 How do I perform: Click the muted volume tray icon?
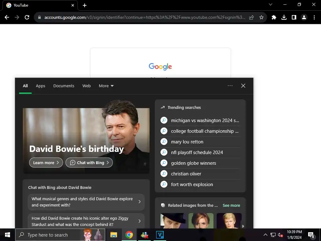pyautogui.click(x=280, y=235)
